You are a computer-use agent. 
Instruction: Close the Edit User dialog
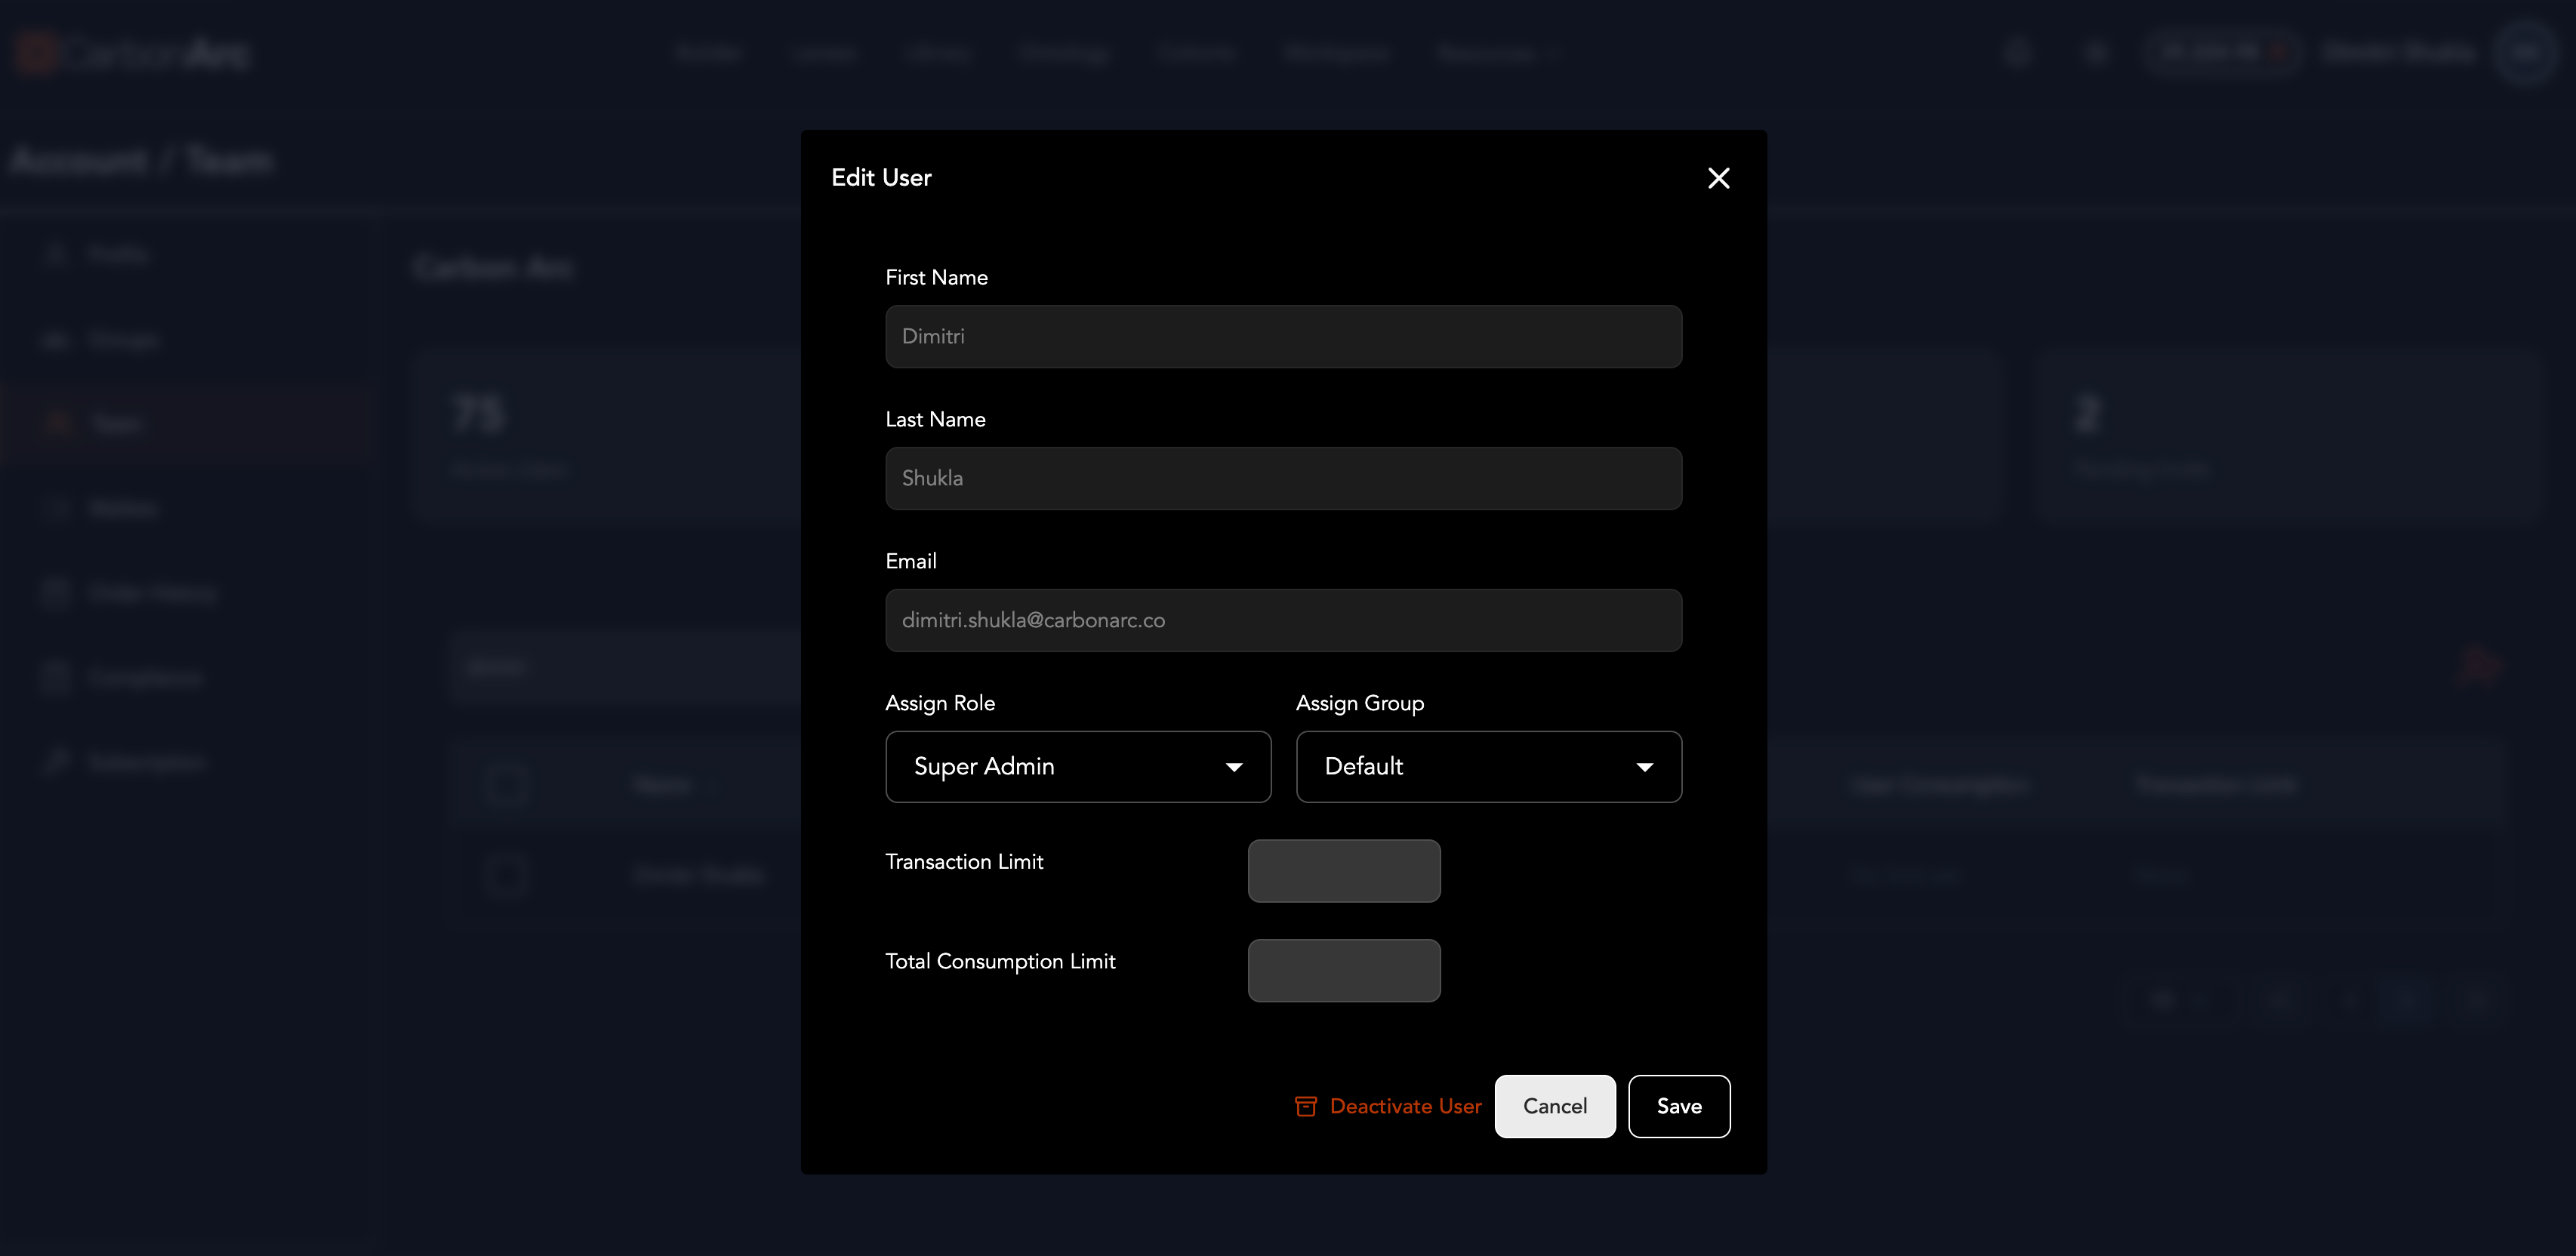click(x=1718, y=178)
